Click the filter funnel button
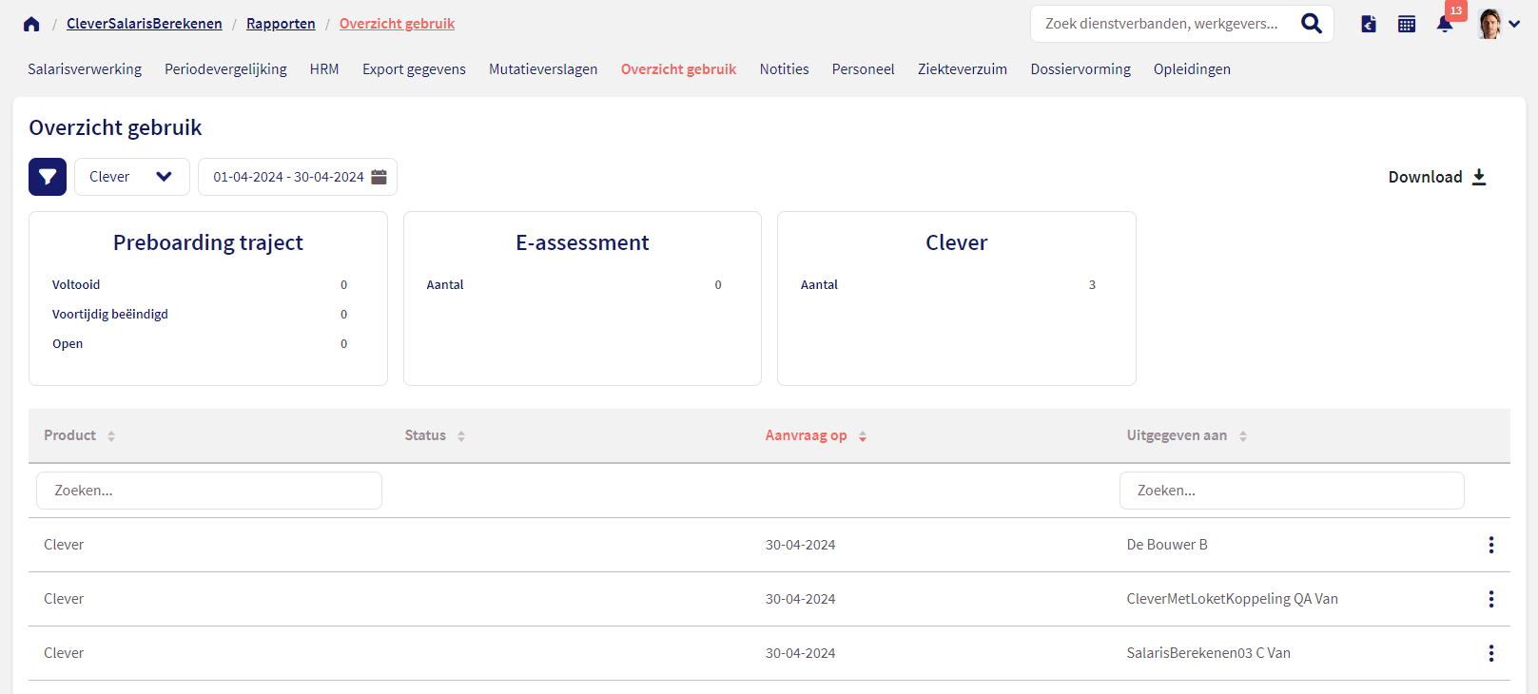Image resolution: width=1538 pixels, height=694 pixels. [48, 177]
